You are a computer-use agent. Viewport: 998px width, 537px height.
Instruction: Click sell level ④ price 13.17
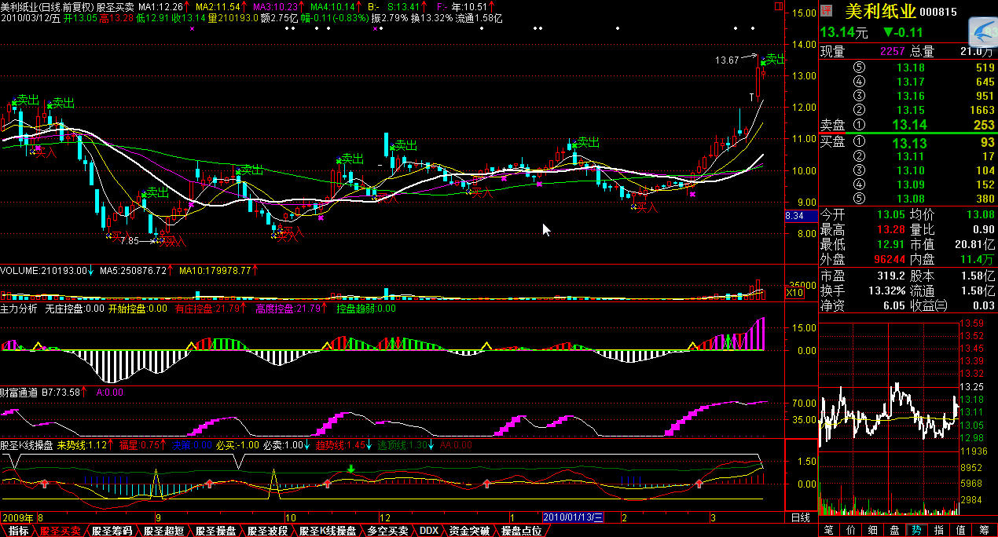click(911, 82)
